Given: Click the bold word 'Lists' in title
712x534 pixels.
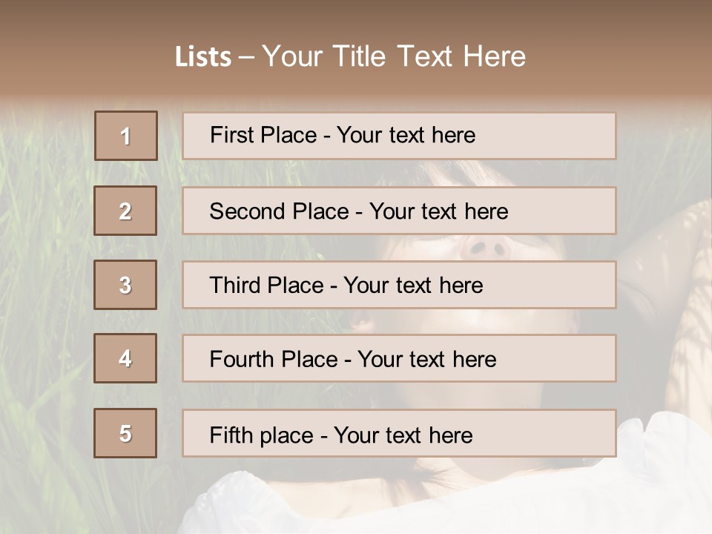Looking at the screenshot, I should point(202,57).
